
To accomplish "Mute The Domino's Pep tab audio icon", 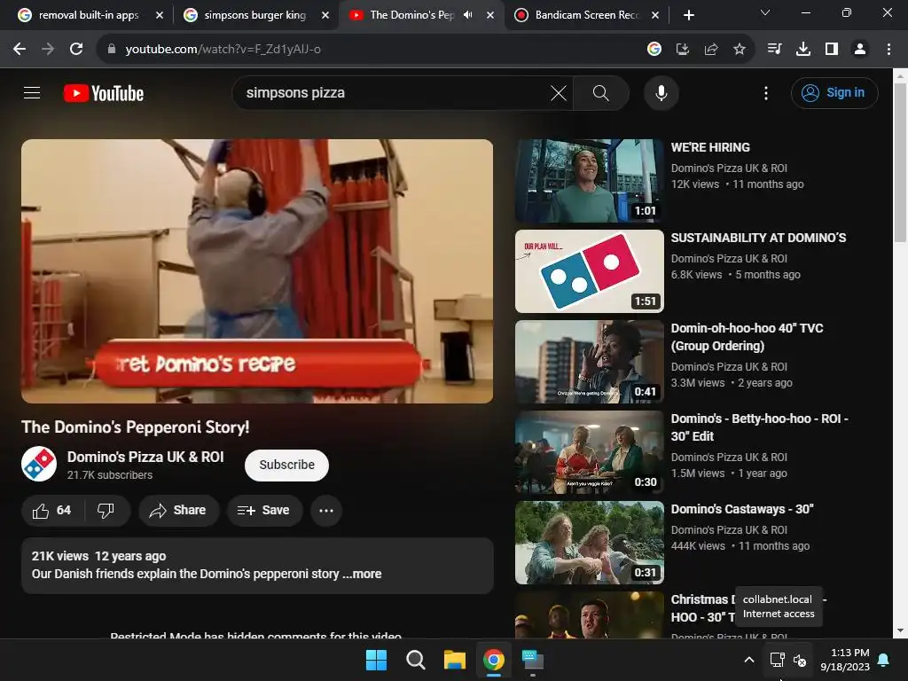I will pos(468,15).
